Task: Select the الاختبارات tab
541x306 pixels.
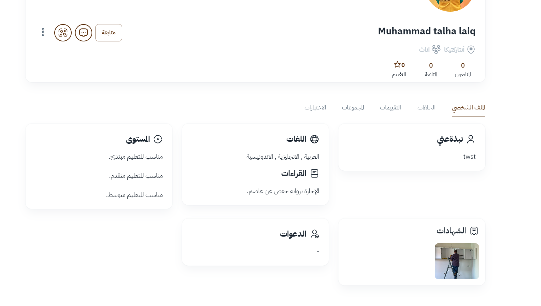Action: click(x=315, y=108)
